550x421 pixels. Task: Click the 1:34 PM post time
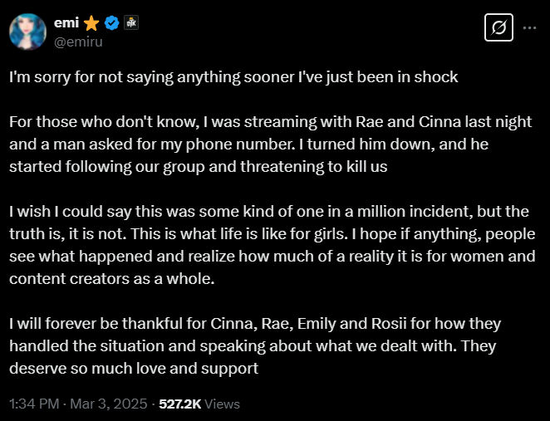click(x=34, y=404)
